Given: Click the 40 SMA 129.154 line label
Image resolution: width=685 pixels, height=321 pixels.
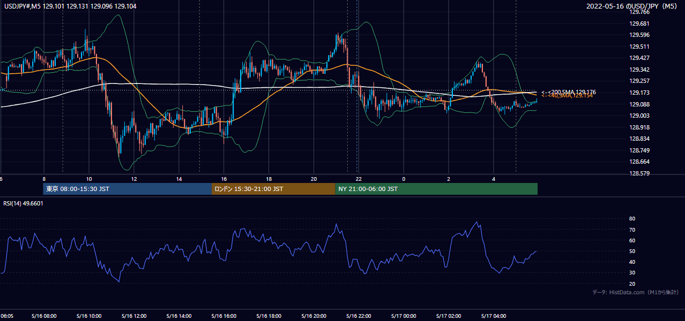Looking at the screenshot, I should [567, 96].
